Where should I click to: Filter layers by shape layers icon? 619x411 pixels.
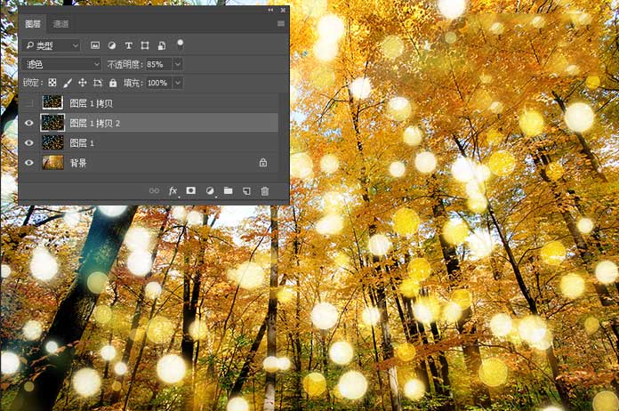[x=145, y=45]
